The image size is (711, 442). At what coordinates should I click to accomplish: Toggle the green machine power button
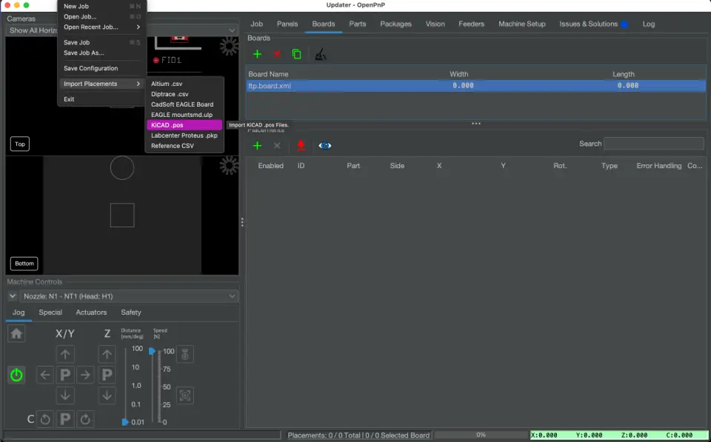(16, 375)
